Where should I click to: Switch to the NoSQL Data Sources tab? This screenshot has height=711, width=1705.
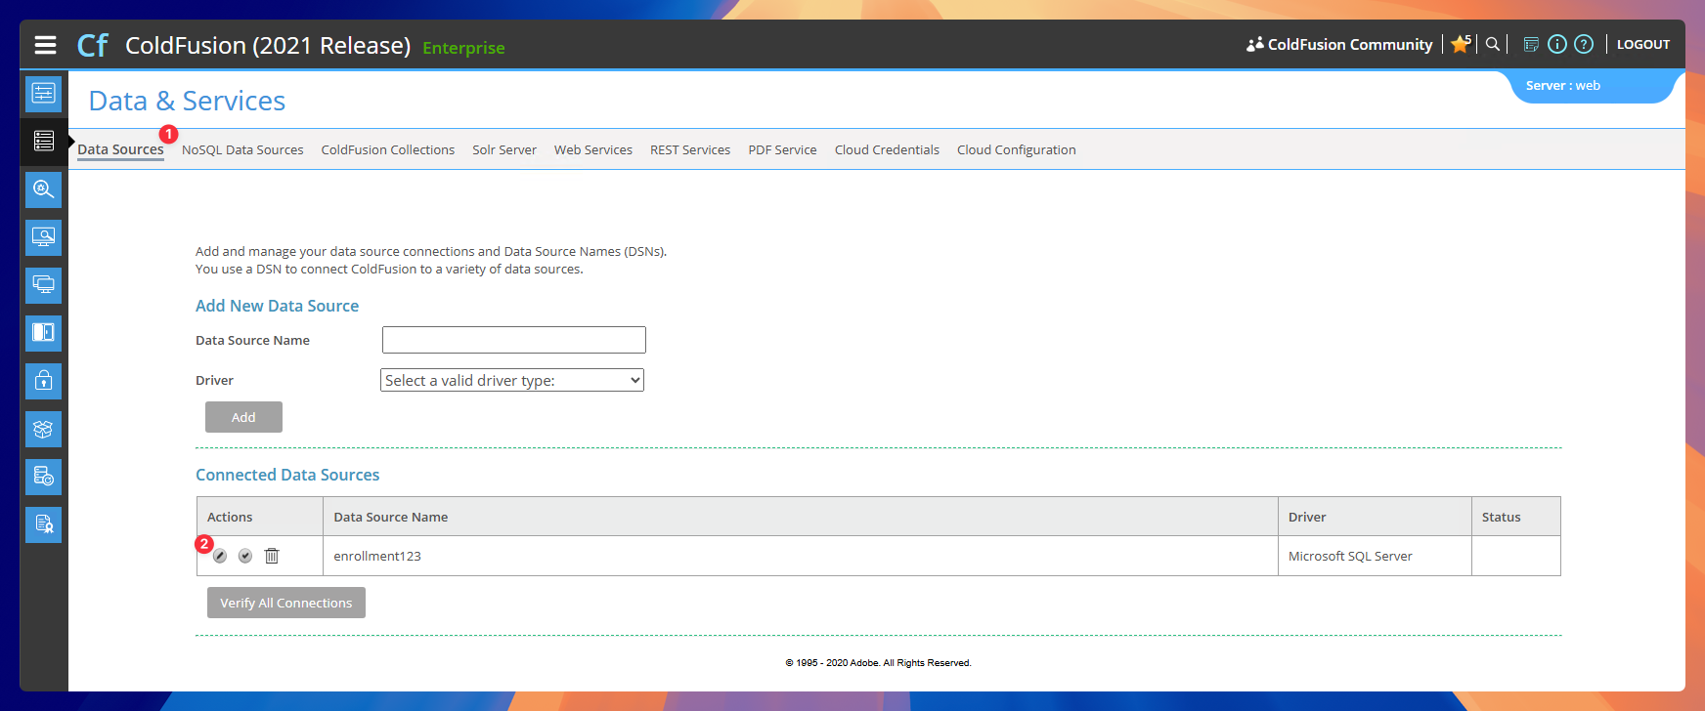coord(242,149)
